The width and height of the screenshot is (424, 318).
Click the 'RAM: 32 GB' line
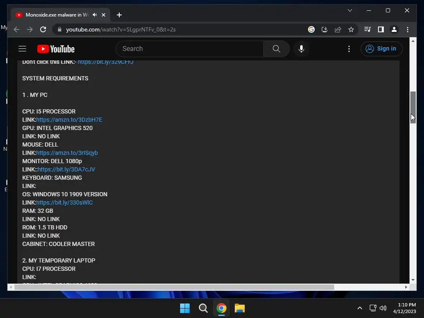click(x=38, y=211)
